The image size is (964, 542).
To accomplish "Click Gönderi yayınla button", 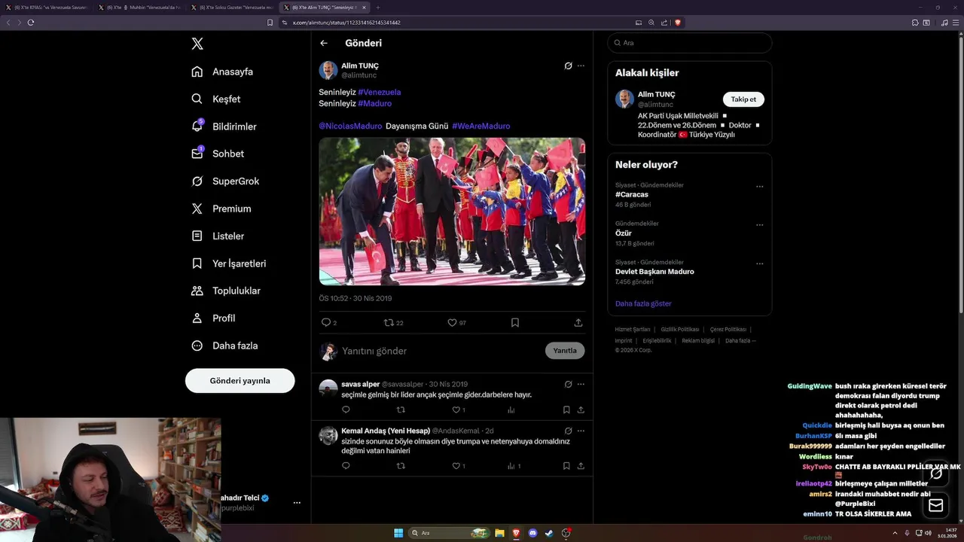I will (x=239, y=380).
